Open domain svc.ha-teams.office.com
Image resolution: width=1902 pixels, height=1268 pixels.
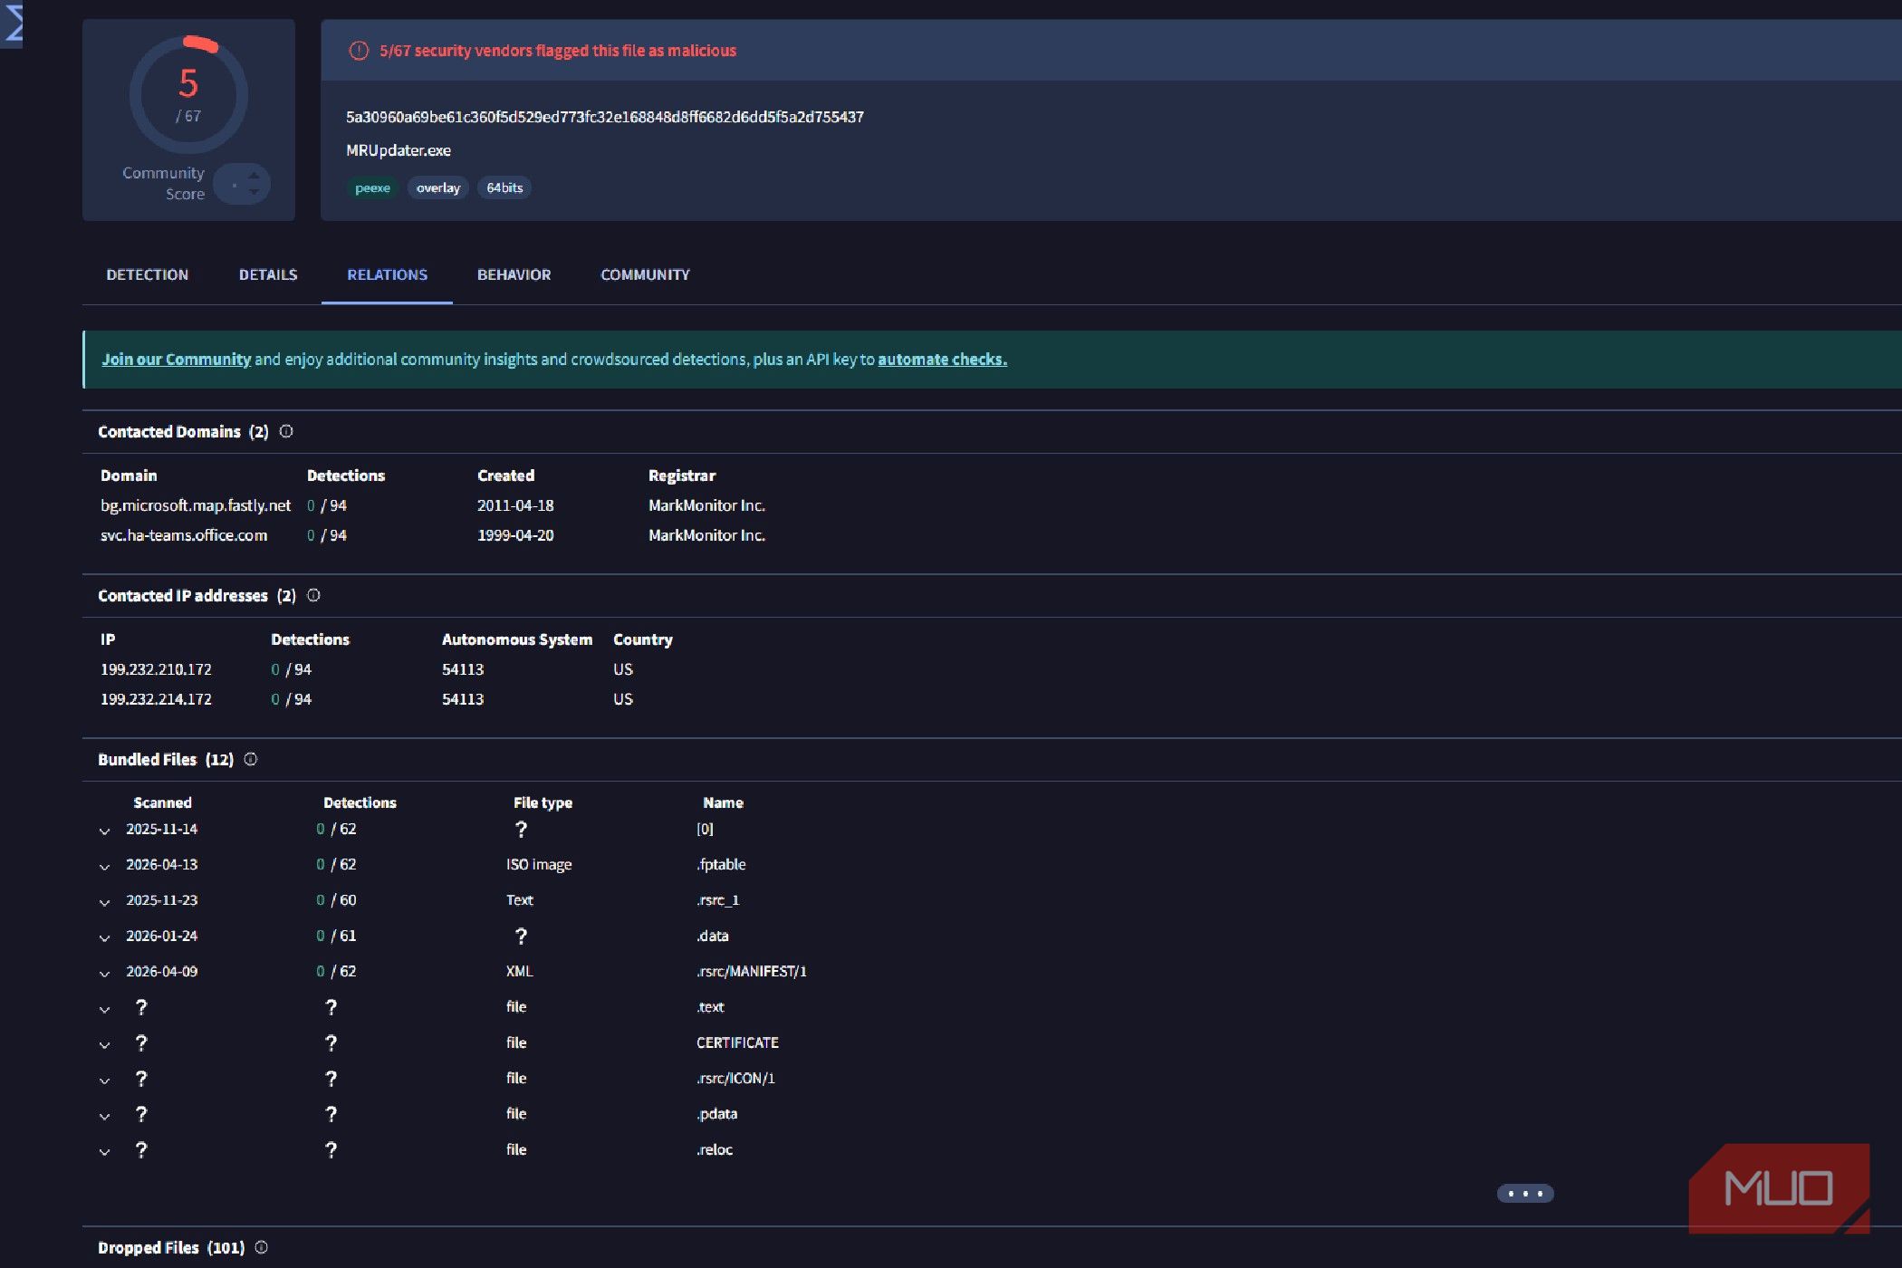coord(184,535)
